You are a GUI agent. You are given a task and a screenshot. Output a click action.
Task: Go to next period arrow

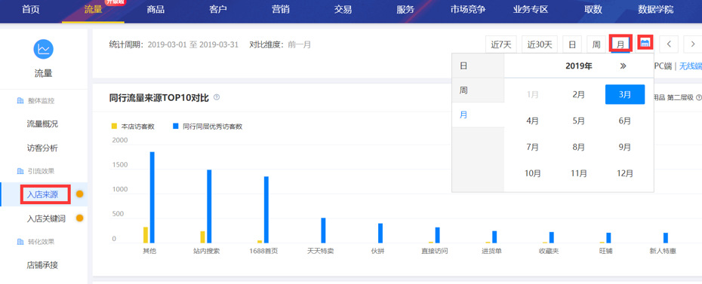[x=693, y=44]
